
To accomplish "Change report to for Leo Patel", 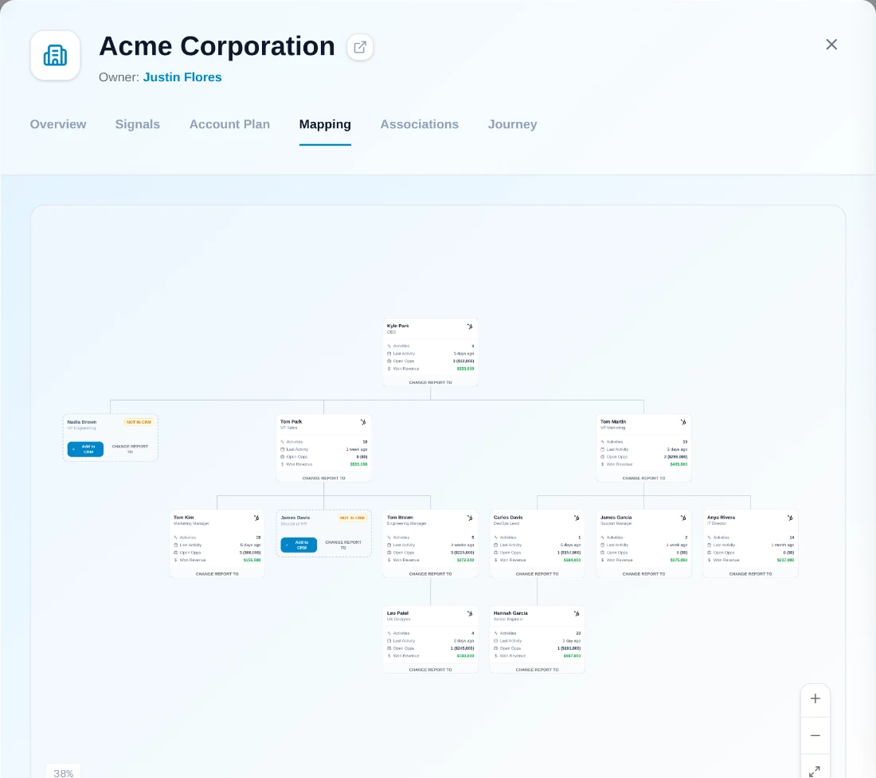I will pyautogui.click(x=430, y=669).
